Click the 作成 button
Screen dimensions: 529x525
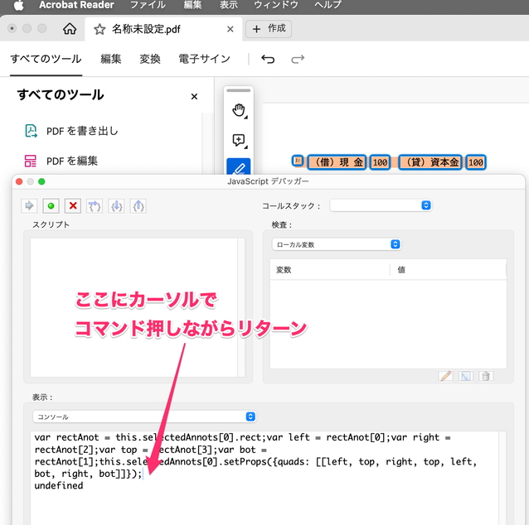[269, 29]
